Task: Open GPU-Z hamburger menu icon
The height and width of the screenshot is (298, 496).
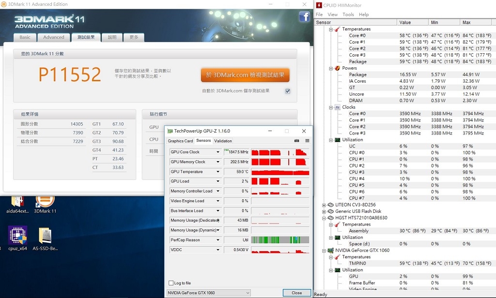Action: click(x=307, y=141)
